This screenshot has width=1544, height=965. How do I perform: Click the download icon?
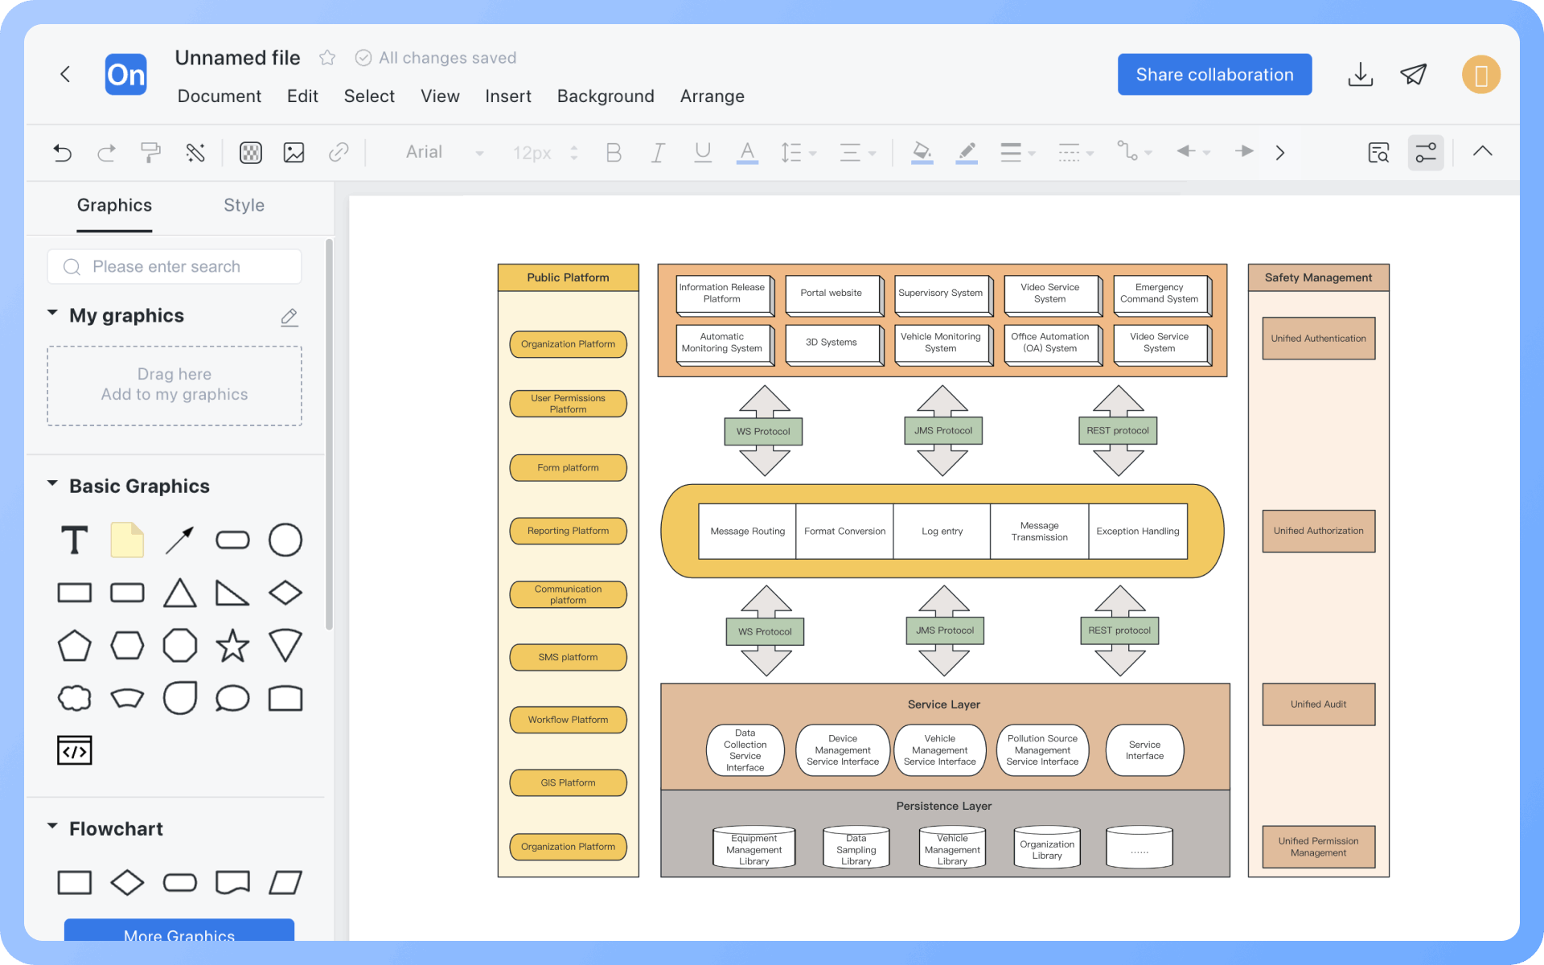point(1360,75)
